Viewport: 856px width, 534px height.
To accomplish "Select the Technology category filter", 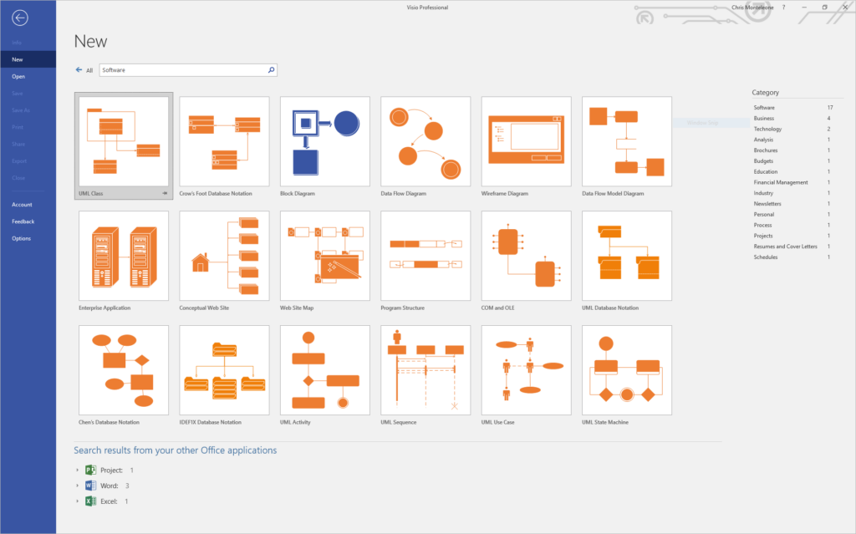I will [767, 129].
